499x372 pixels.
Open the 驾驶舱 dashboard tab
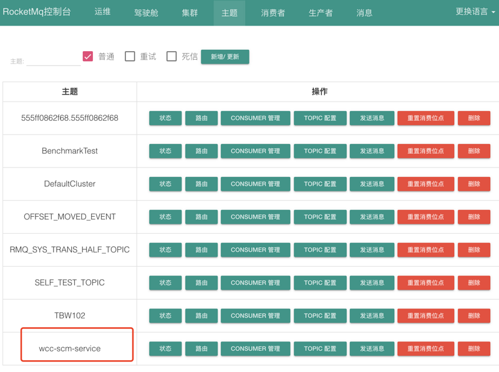click(x=146, y=12)
